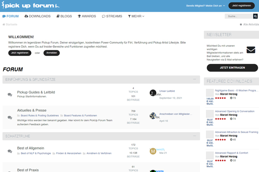This screenshot has height=172, width=259.
Task: Click star rating of Advanced Attraction & Sexual Framing
Action: point(221,140)
